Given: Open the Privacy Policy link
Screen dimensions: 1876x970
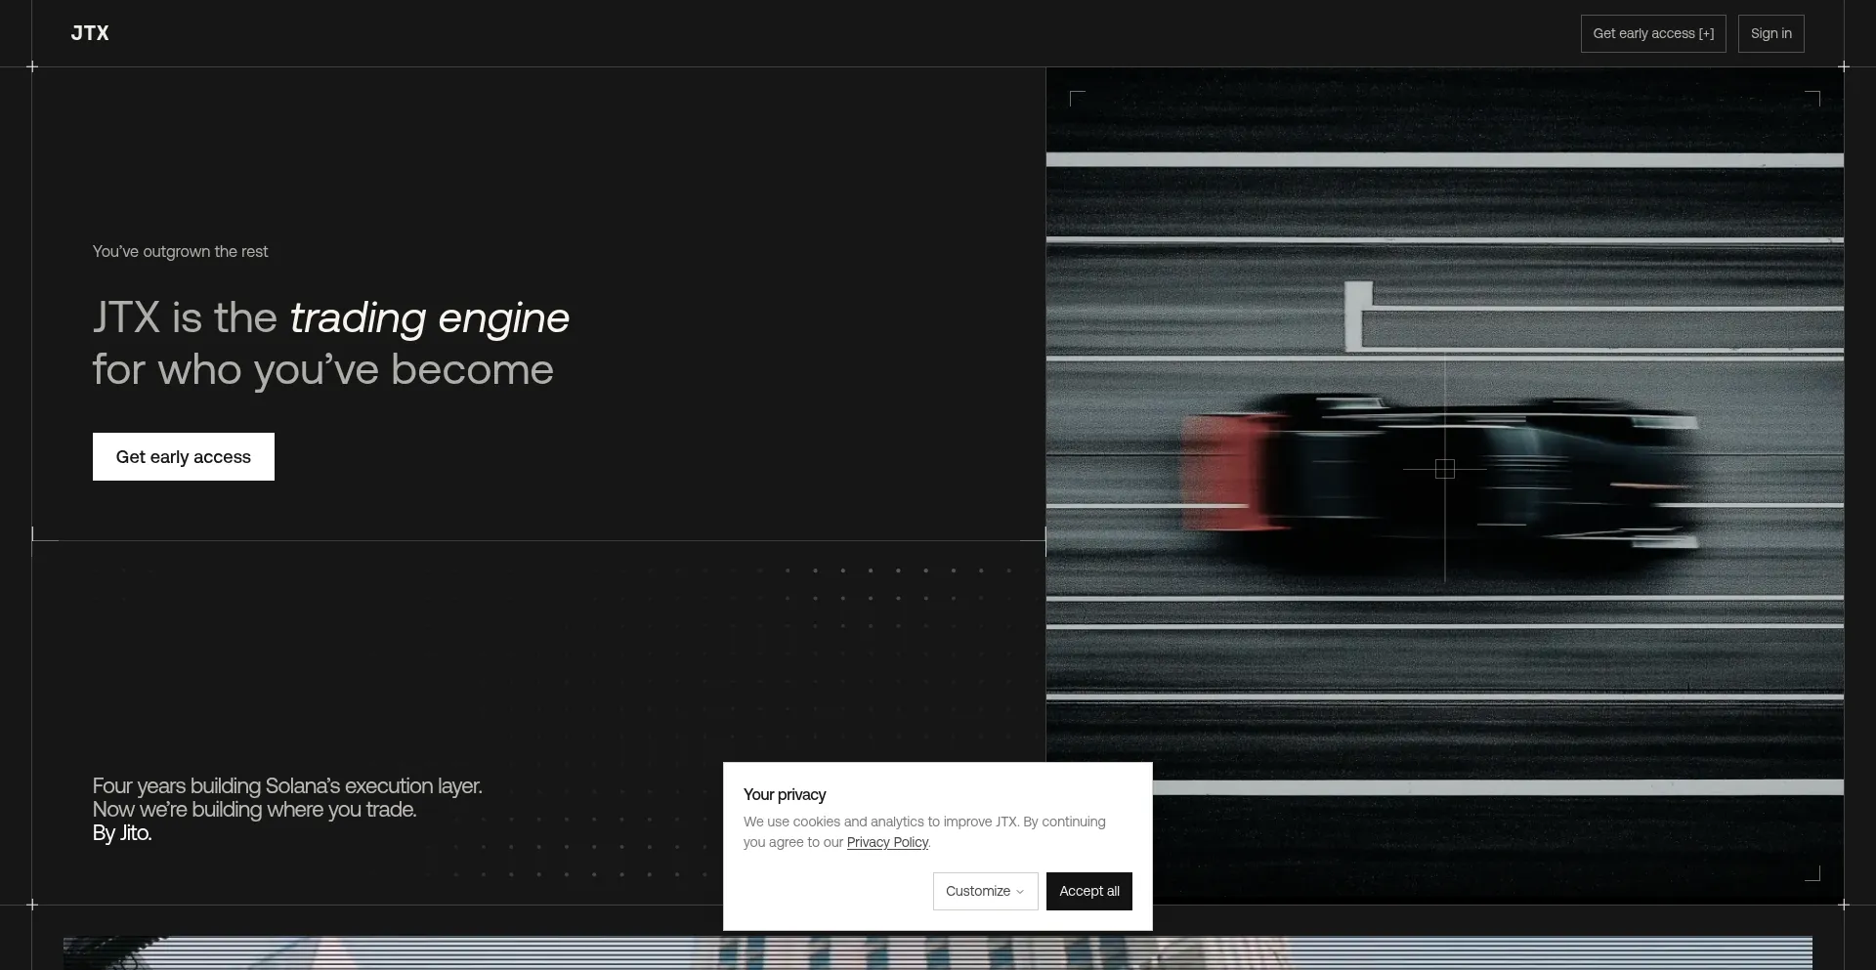Looking at the screenshot, I should (x=887, y=842).
